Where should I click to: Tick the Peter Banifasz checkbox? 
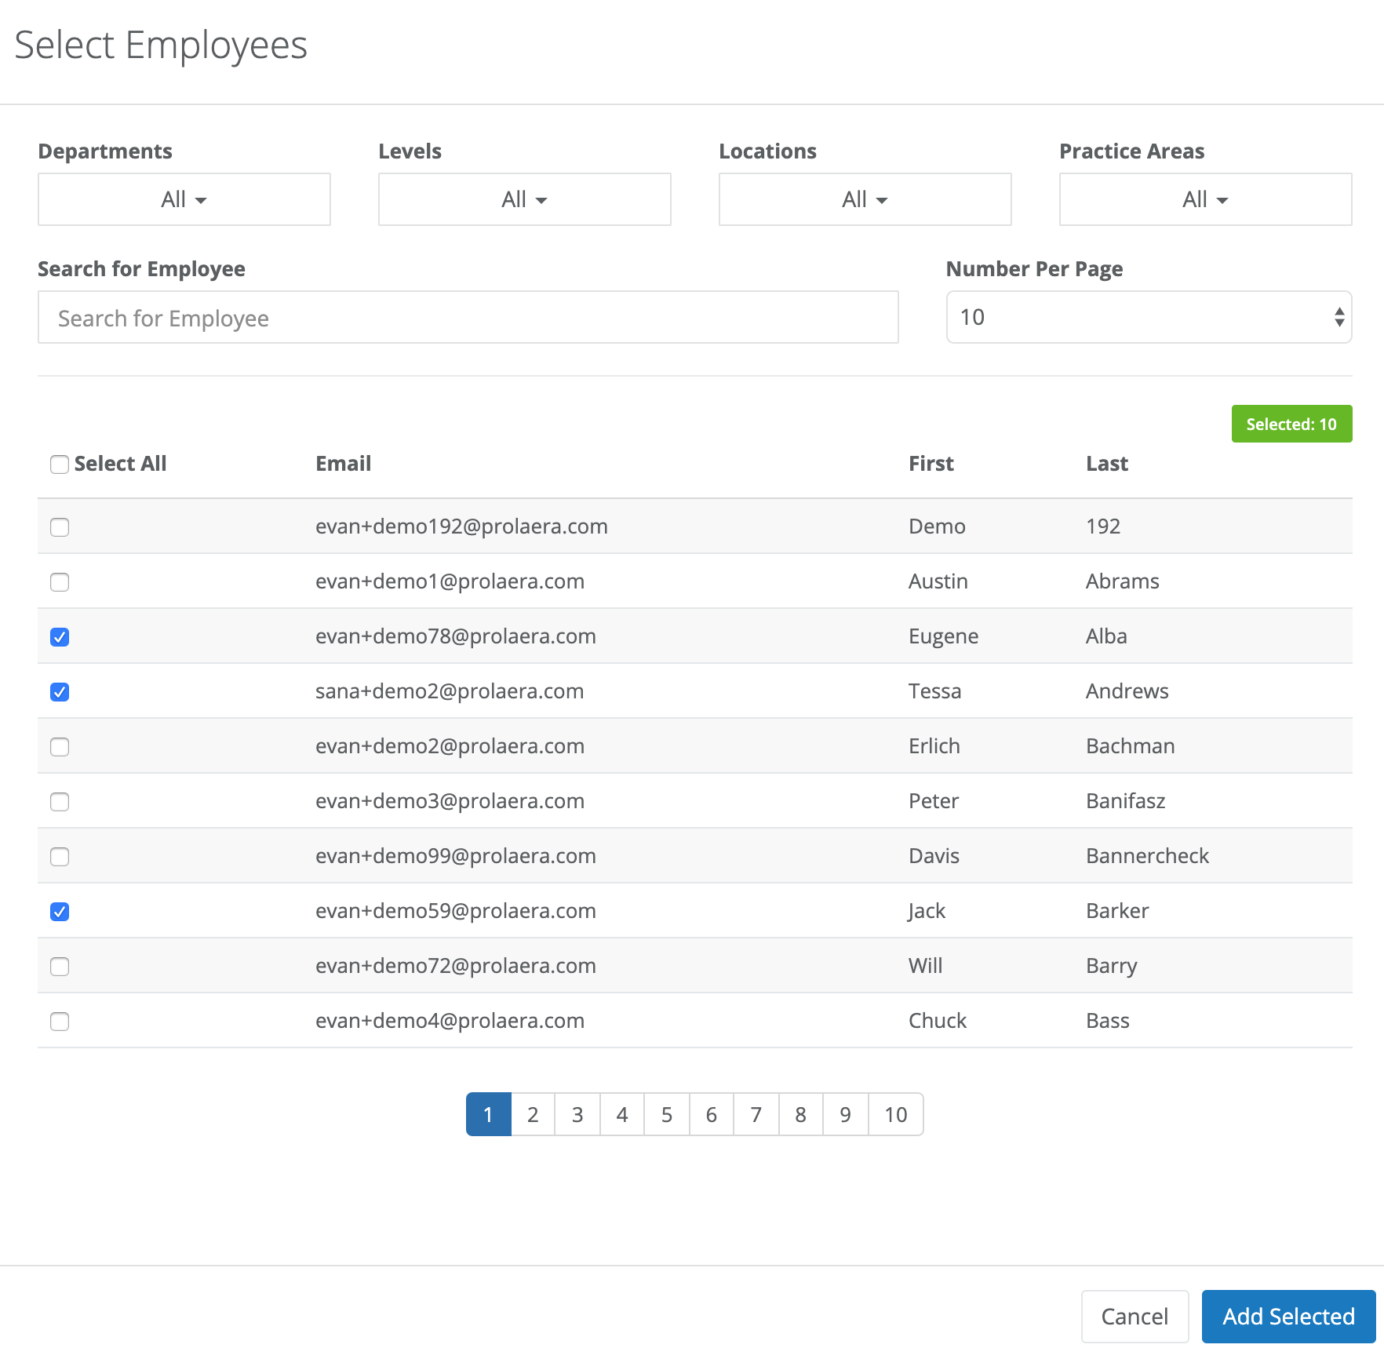pyautogui.click(x=60, y=802)
